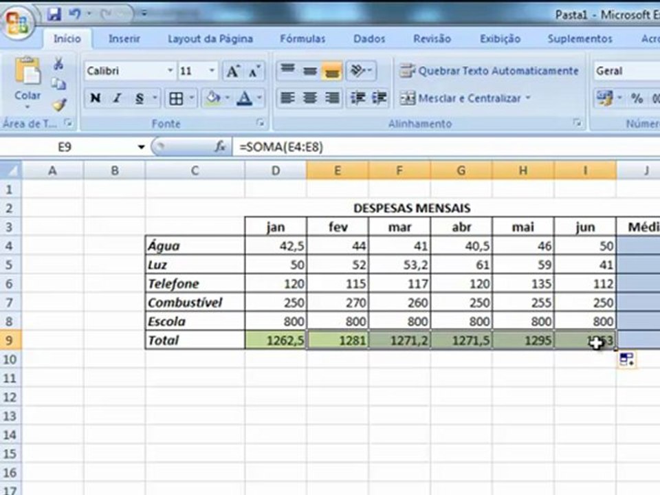Switch to the Início tab
The width and height of the screenshot is (660, 495).
(67, 38)
